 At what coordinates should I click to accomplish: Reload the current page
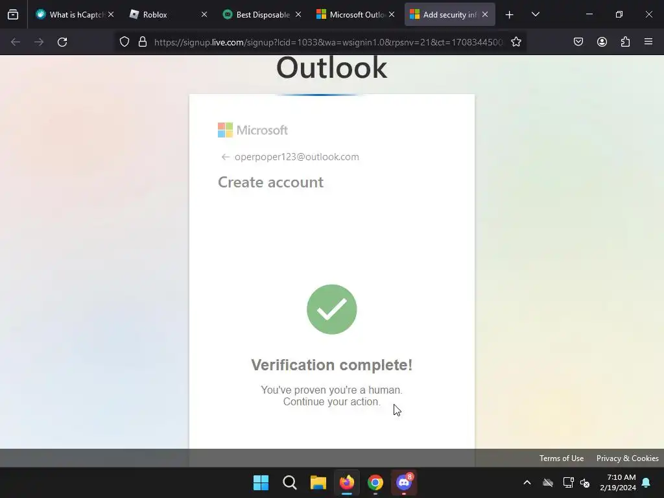pyautogui.click(x=62, y=42)
